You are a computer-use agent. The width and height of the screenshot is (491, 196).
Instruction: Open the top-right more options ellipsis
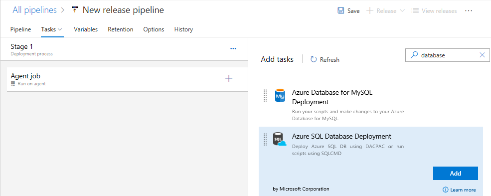(469, 10)
